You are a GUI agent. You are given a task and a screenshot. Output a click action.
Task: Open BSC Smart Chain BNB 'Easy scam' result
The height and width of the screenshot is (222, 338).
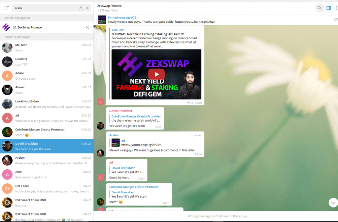(x=47, y=203)
